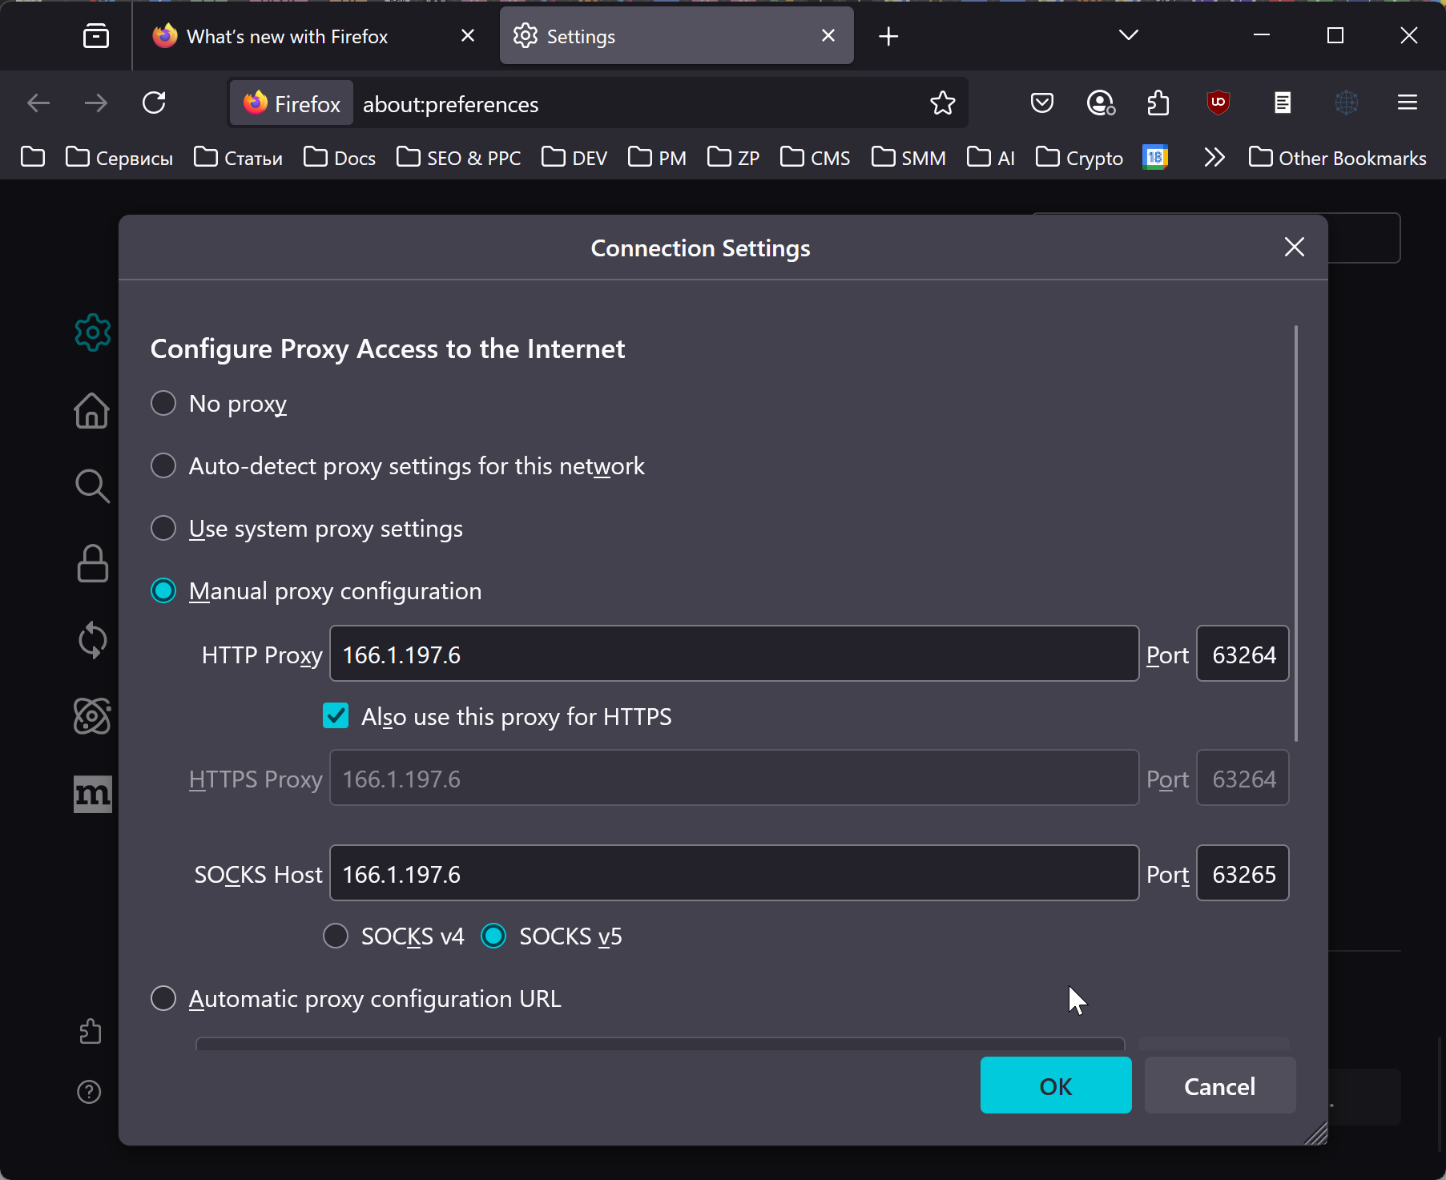The height and width of the screenshot is (1180, 1446).
Task: Close the Settings tab
Action: click(828, 36)
